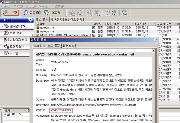This screenshot has width=180, height=123.
Task: Click the INFO toolbar icon
Action: (125, 13)
